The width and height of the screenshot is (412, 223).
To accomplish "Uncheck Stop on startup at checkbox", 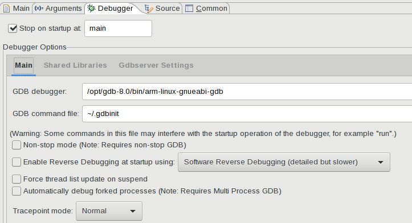I will click(x=13, y=28).
